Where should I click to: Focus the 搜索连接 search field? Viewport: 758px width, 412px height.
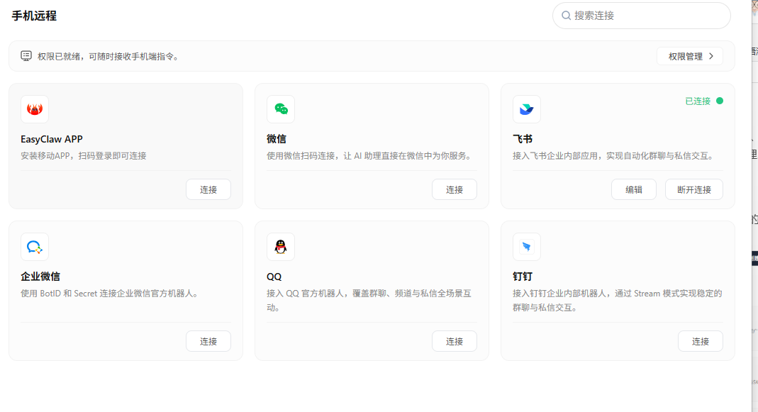point(642,16)
